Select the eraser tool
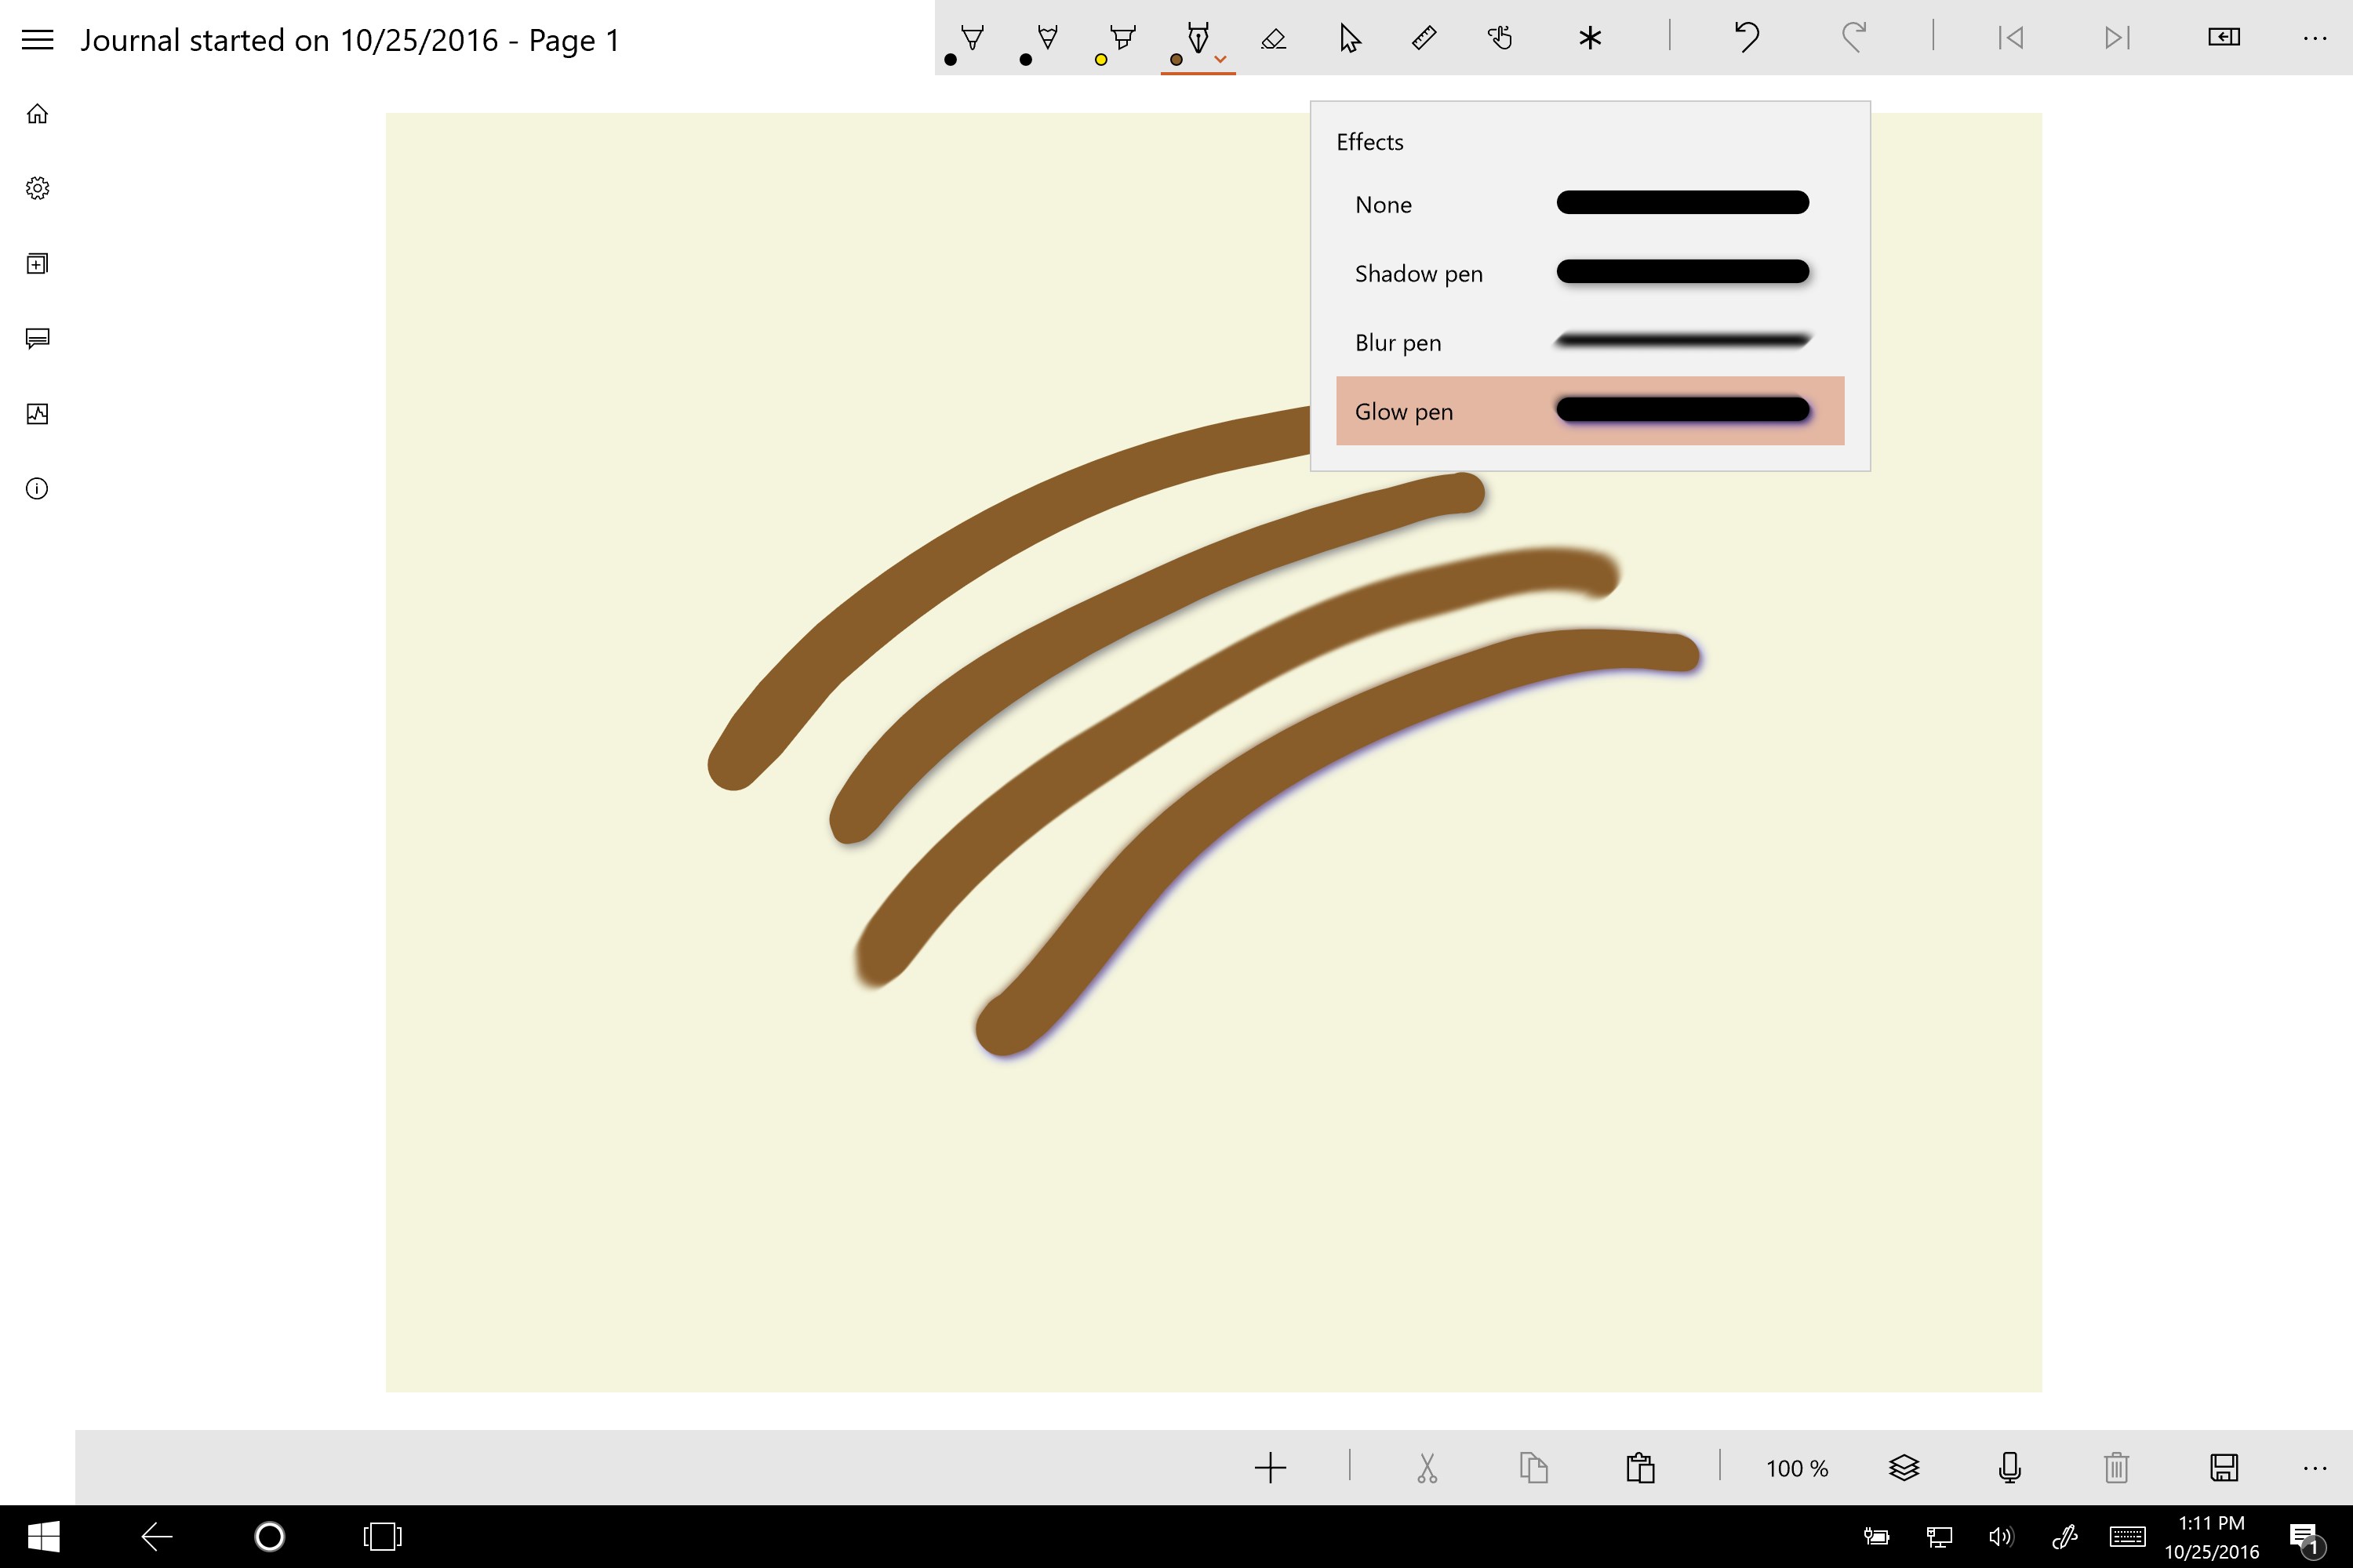The image size is (2353, 1568). pyautogui.click(x=1274, y=39)
